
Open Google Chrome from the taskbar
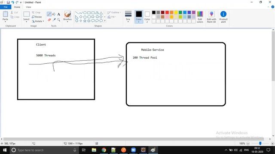(104, 150)
